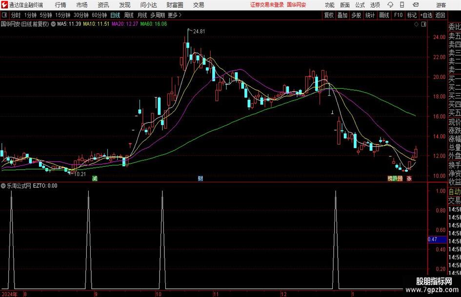The height and width of the screenshot is (297, 461).
Task: Click the 通达信 red logo icon
Action: 4,5
